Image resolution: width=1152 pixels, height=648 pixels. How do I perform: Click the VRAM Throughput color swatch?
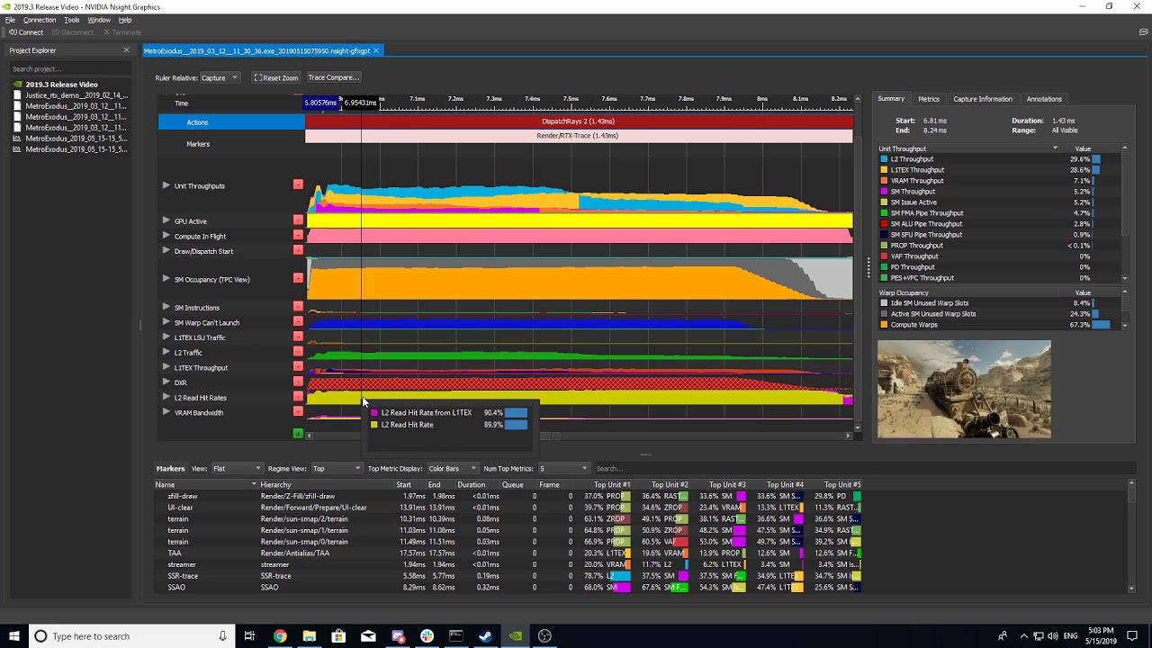click(x=884, y=181)
